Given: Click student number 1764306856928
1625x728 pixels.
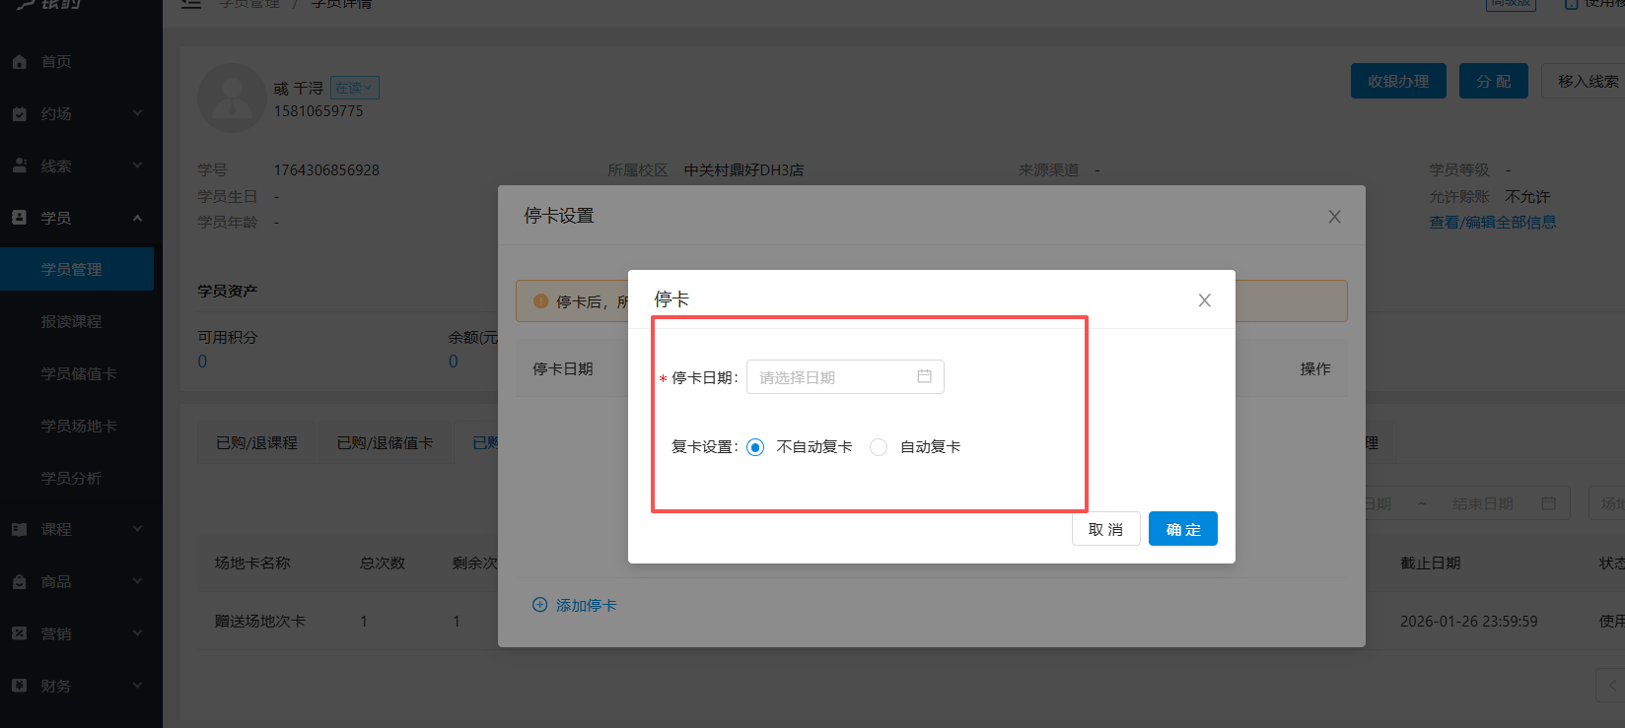Looking at the screenshot, I should [326, 170].
